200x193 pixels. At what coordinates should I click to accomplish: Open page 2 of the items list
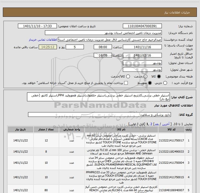[x=151, y=124]
